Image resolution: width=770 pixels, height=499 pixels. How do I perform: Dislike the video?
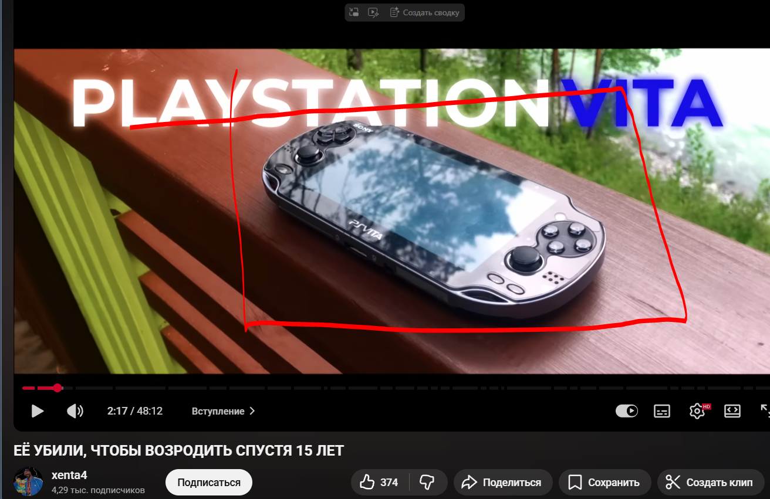428,483
